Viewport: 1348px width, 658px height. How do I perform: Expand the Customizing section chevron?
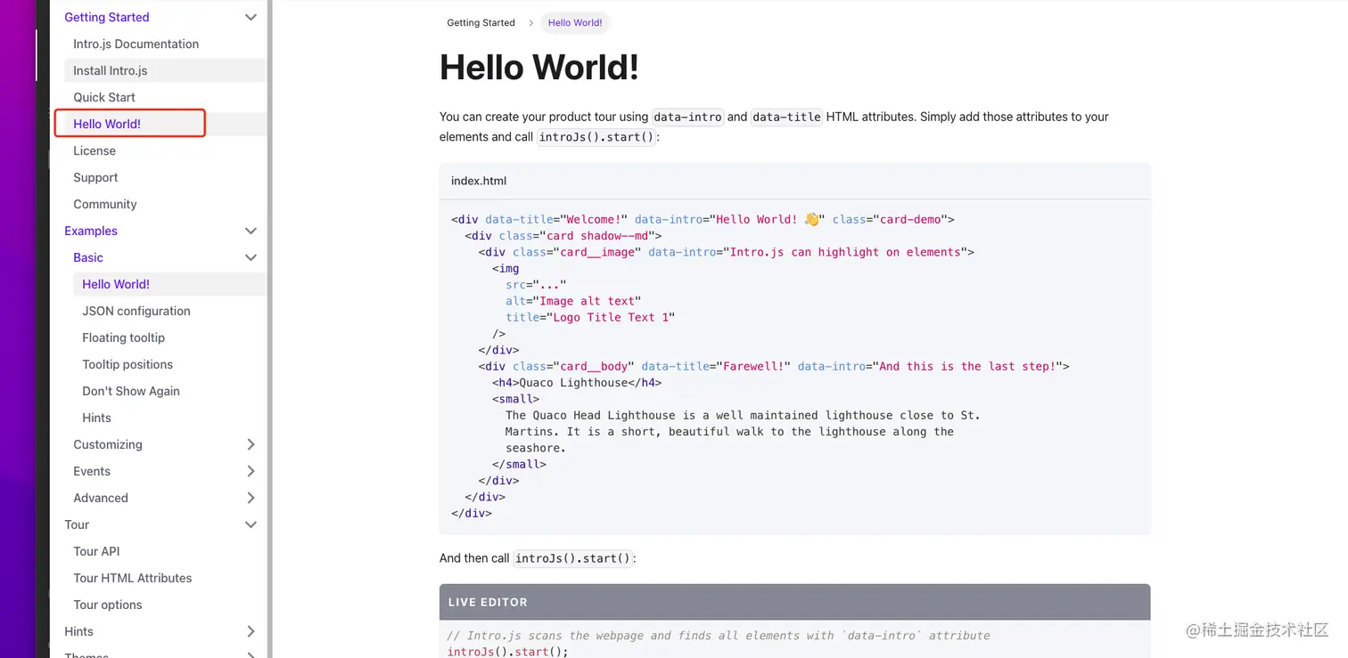coord(251,444)
